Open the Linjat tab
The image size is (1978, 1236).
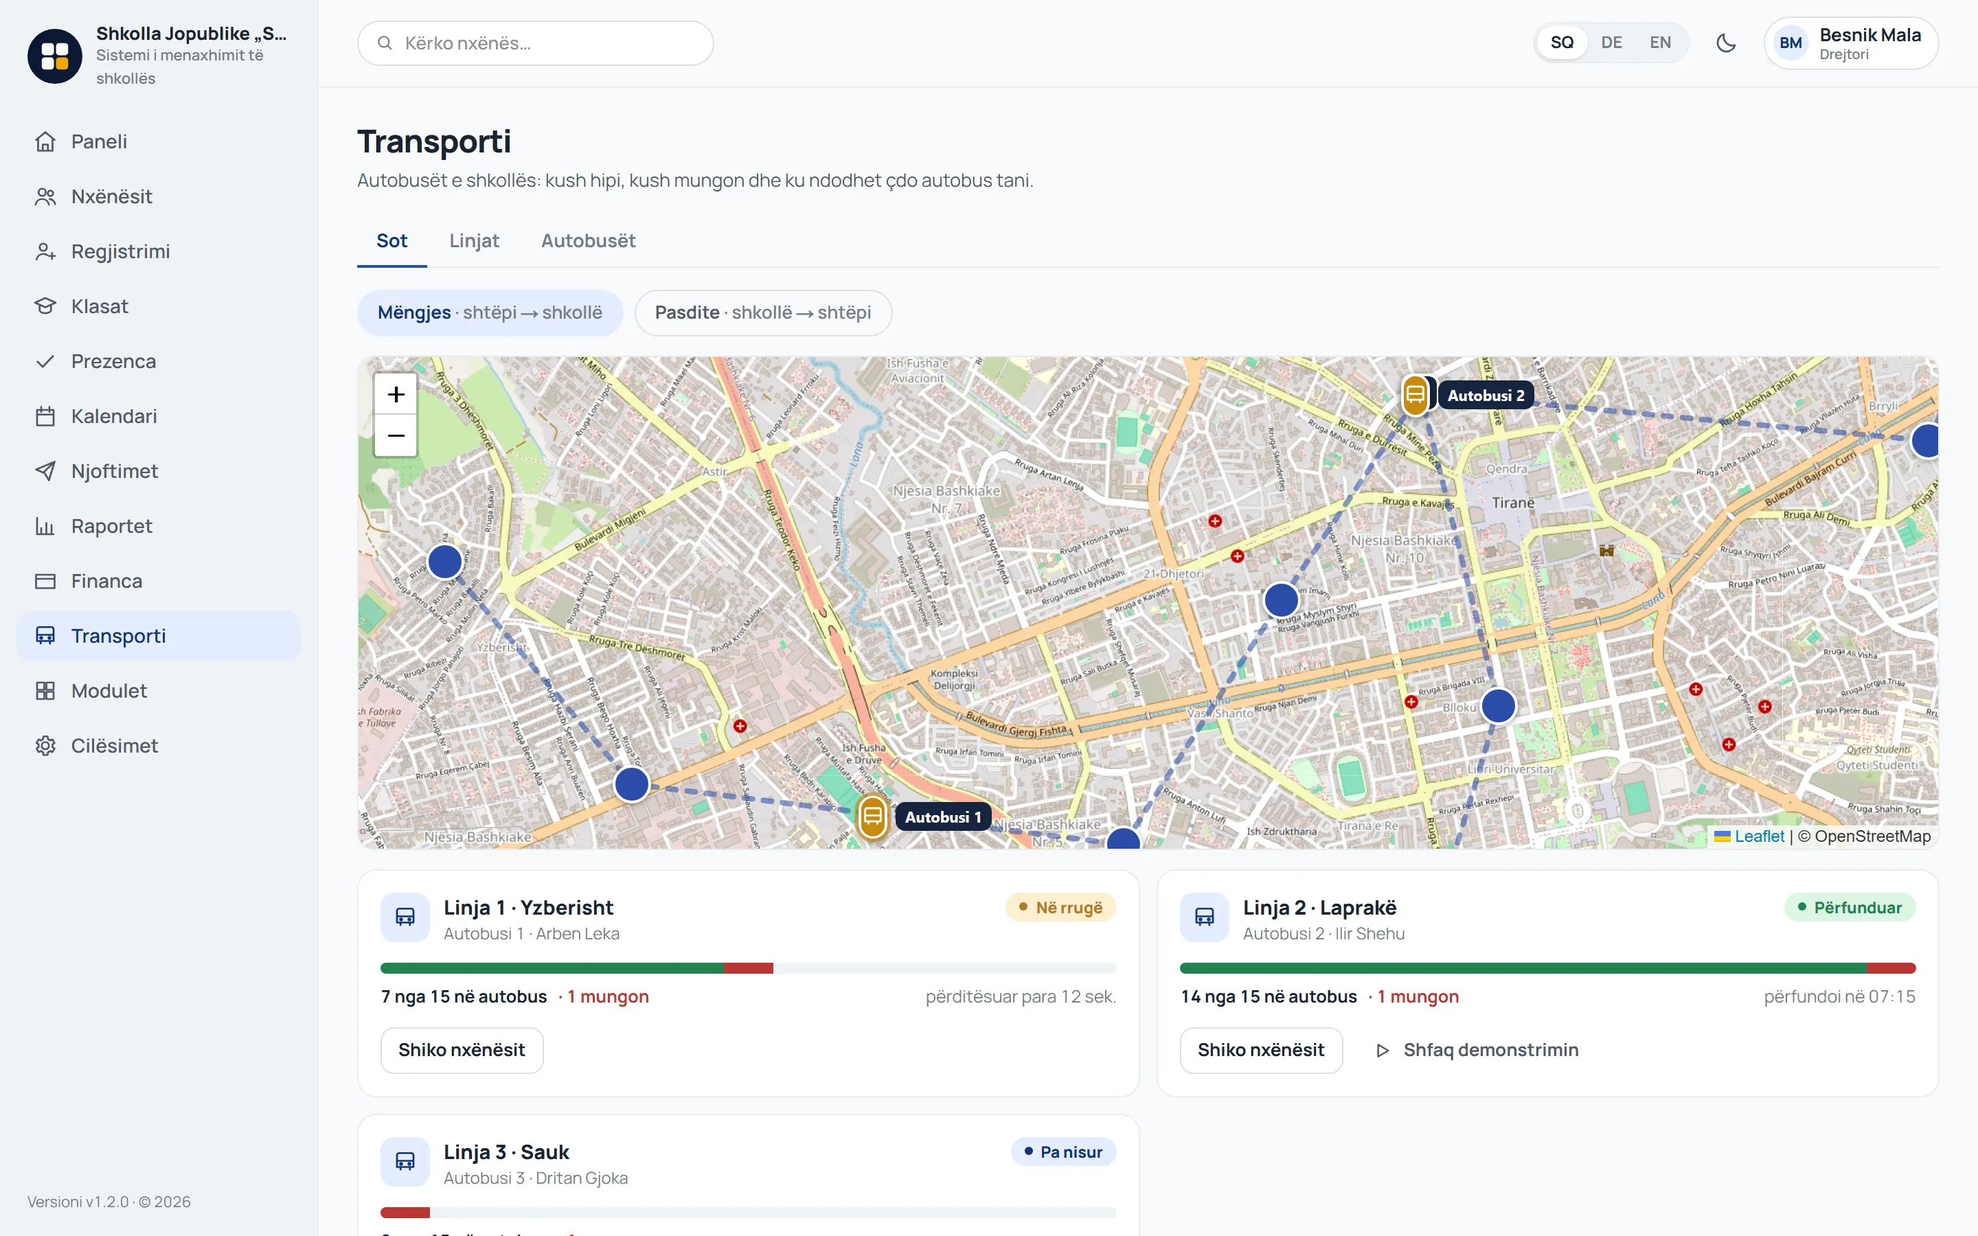click(474, 241)
